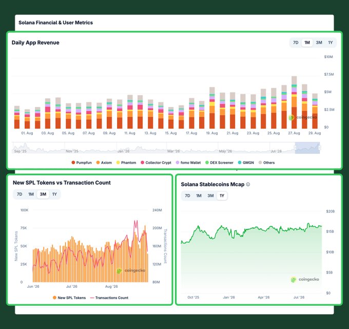
Task: Select 7D range on SPL Tokens chart
Action: (20, 194)
